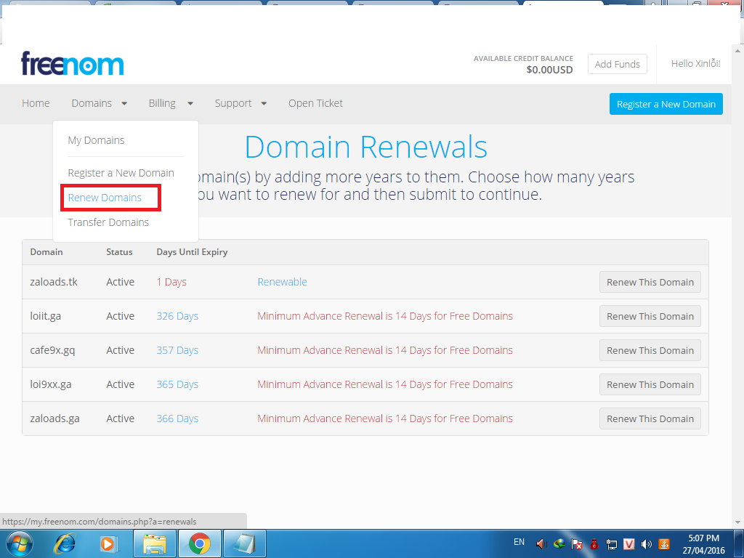Renew the zaloads.tk domain
744x558 pixels.
point(650,282)
